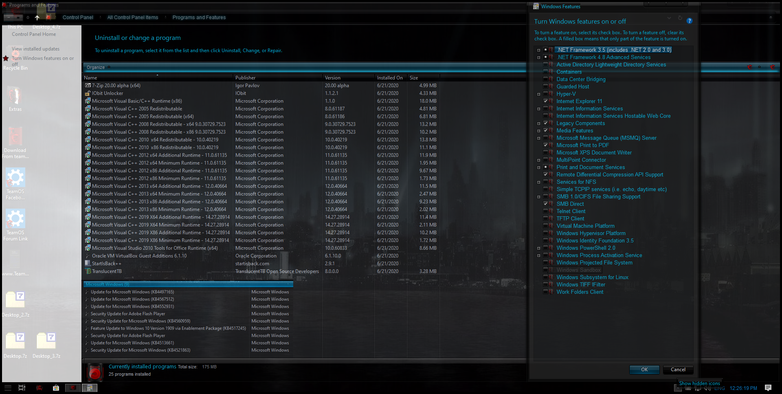Open Task View on the taskbar
This screenshot has width=782, height=394.
pyautogui.click(x=22, y=388)
